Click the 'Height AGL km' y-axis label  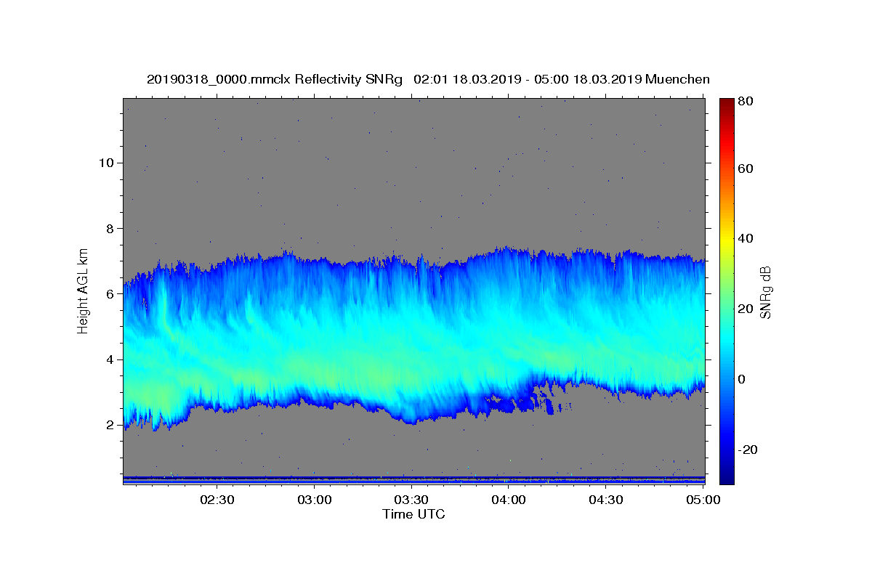click(x=83, y=290)
